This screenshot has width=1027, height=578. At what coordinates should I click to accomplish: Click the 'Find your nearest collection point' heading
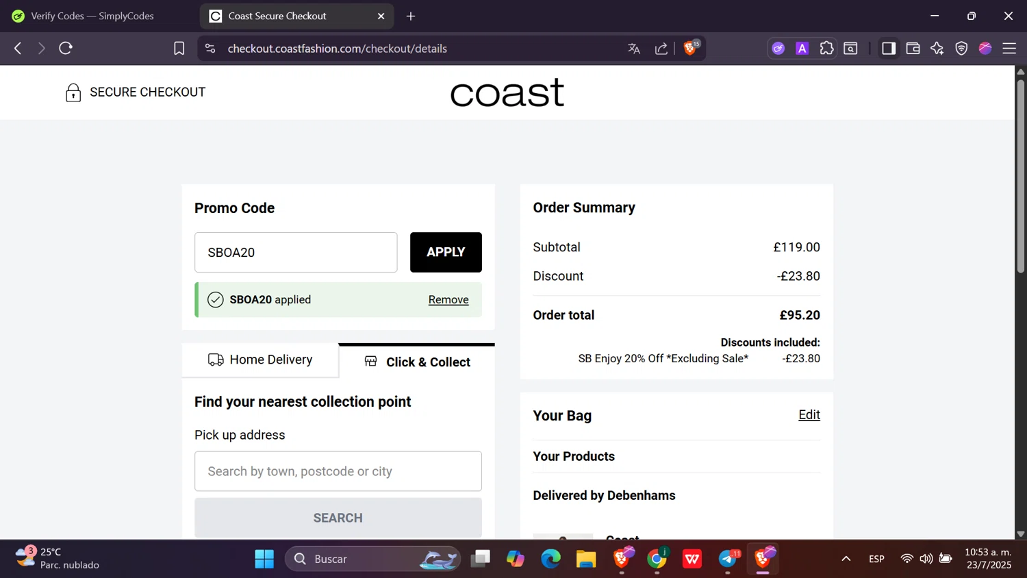[x=303, y=402]
